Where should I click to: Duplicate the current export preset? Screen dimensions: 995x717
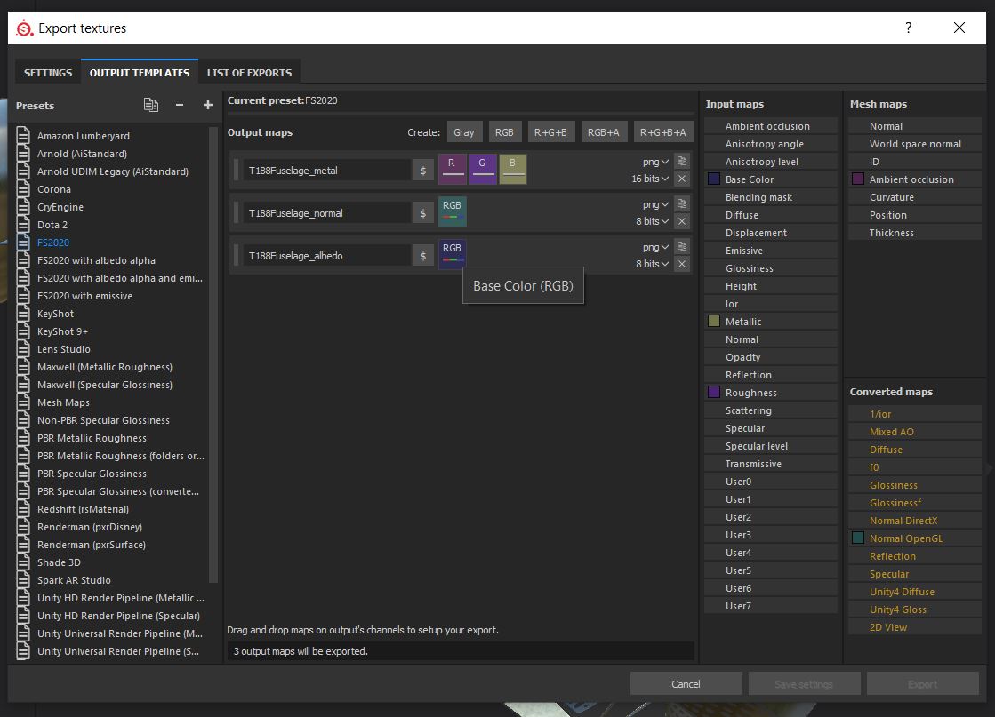[150, 105]
